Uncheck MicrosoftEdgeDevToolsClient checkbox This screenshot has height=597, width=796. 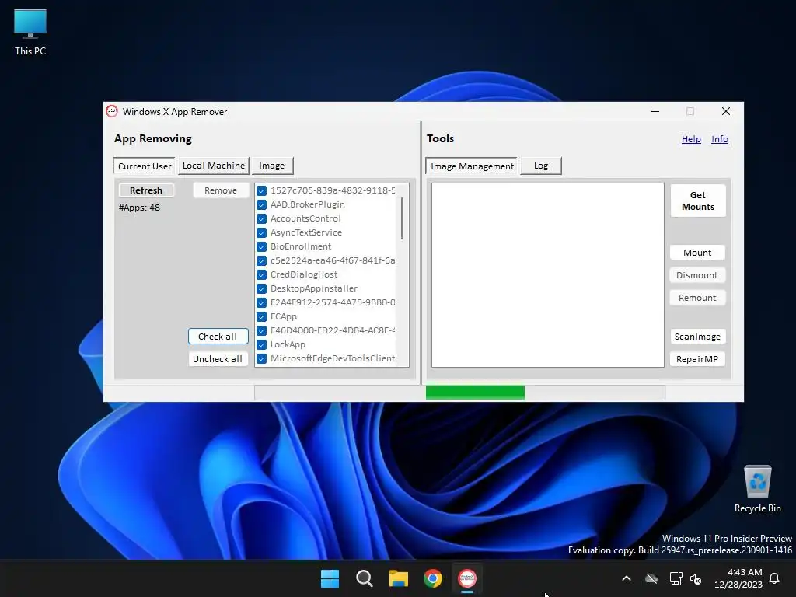pyautogui.click(x=261, y=358)
